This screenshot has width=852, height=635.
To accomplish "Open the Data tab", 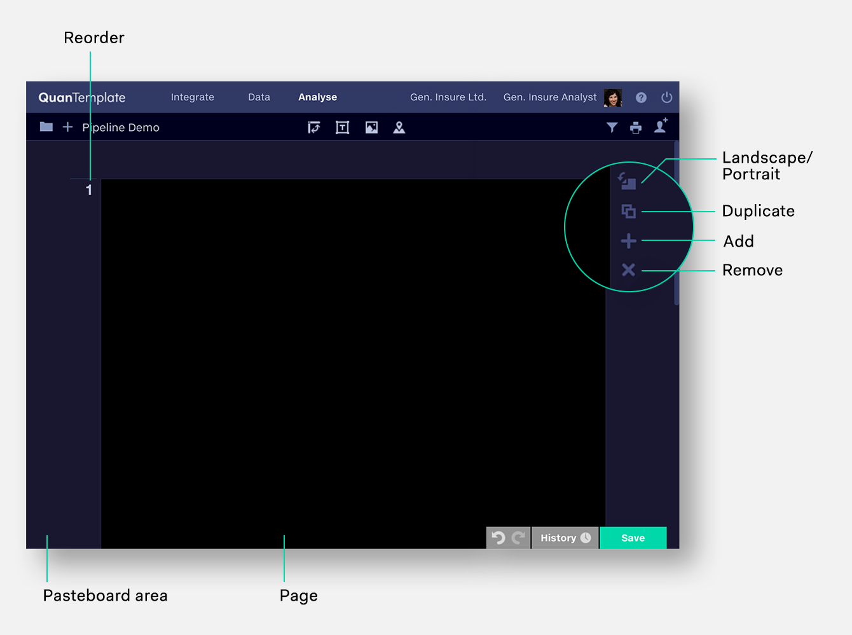I will coord(259,97).
